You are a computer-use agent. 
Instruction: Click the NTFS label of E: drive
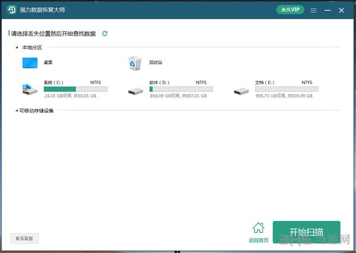(307, 82)
